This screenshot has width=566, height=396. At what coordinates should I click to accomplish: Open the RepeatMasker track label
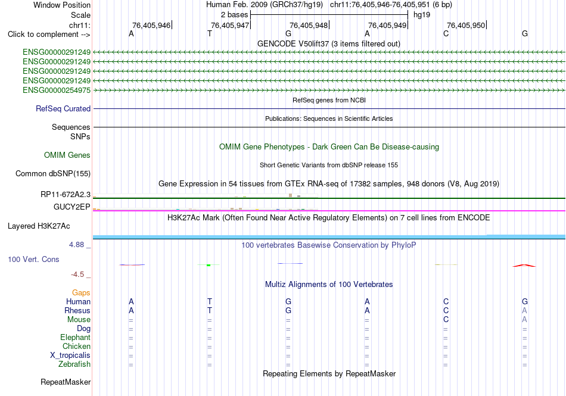tap(66, 382)
